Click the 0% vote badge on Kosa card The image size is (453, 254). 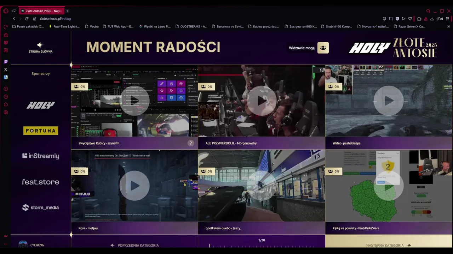coord(80,171)
